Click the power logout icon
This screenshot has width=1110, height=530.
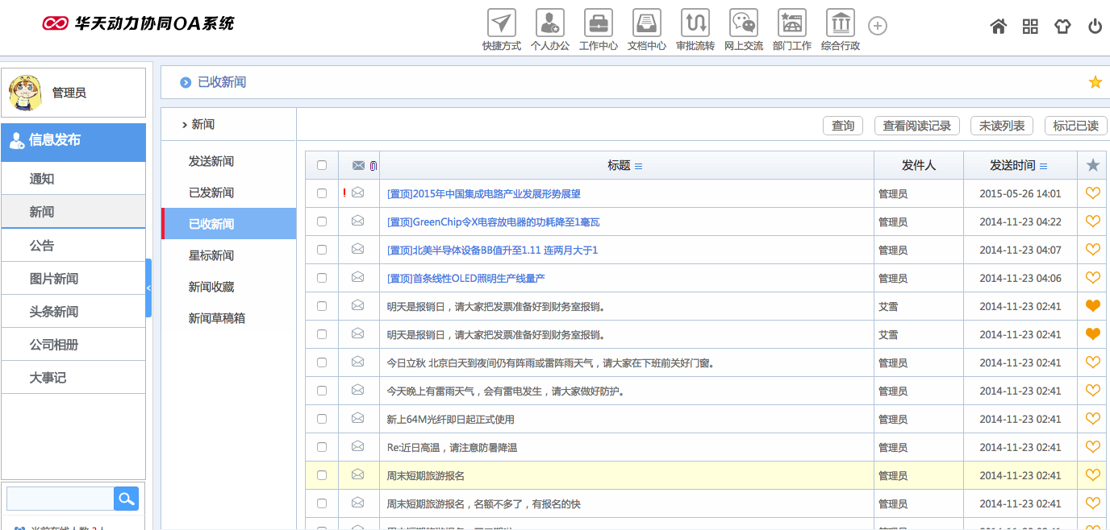point(1095,27)
